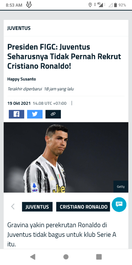This screenshot has width=132, height=265.
Task: Open the Ronaldo article photo
Action: [x=66, y=157]
